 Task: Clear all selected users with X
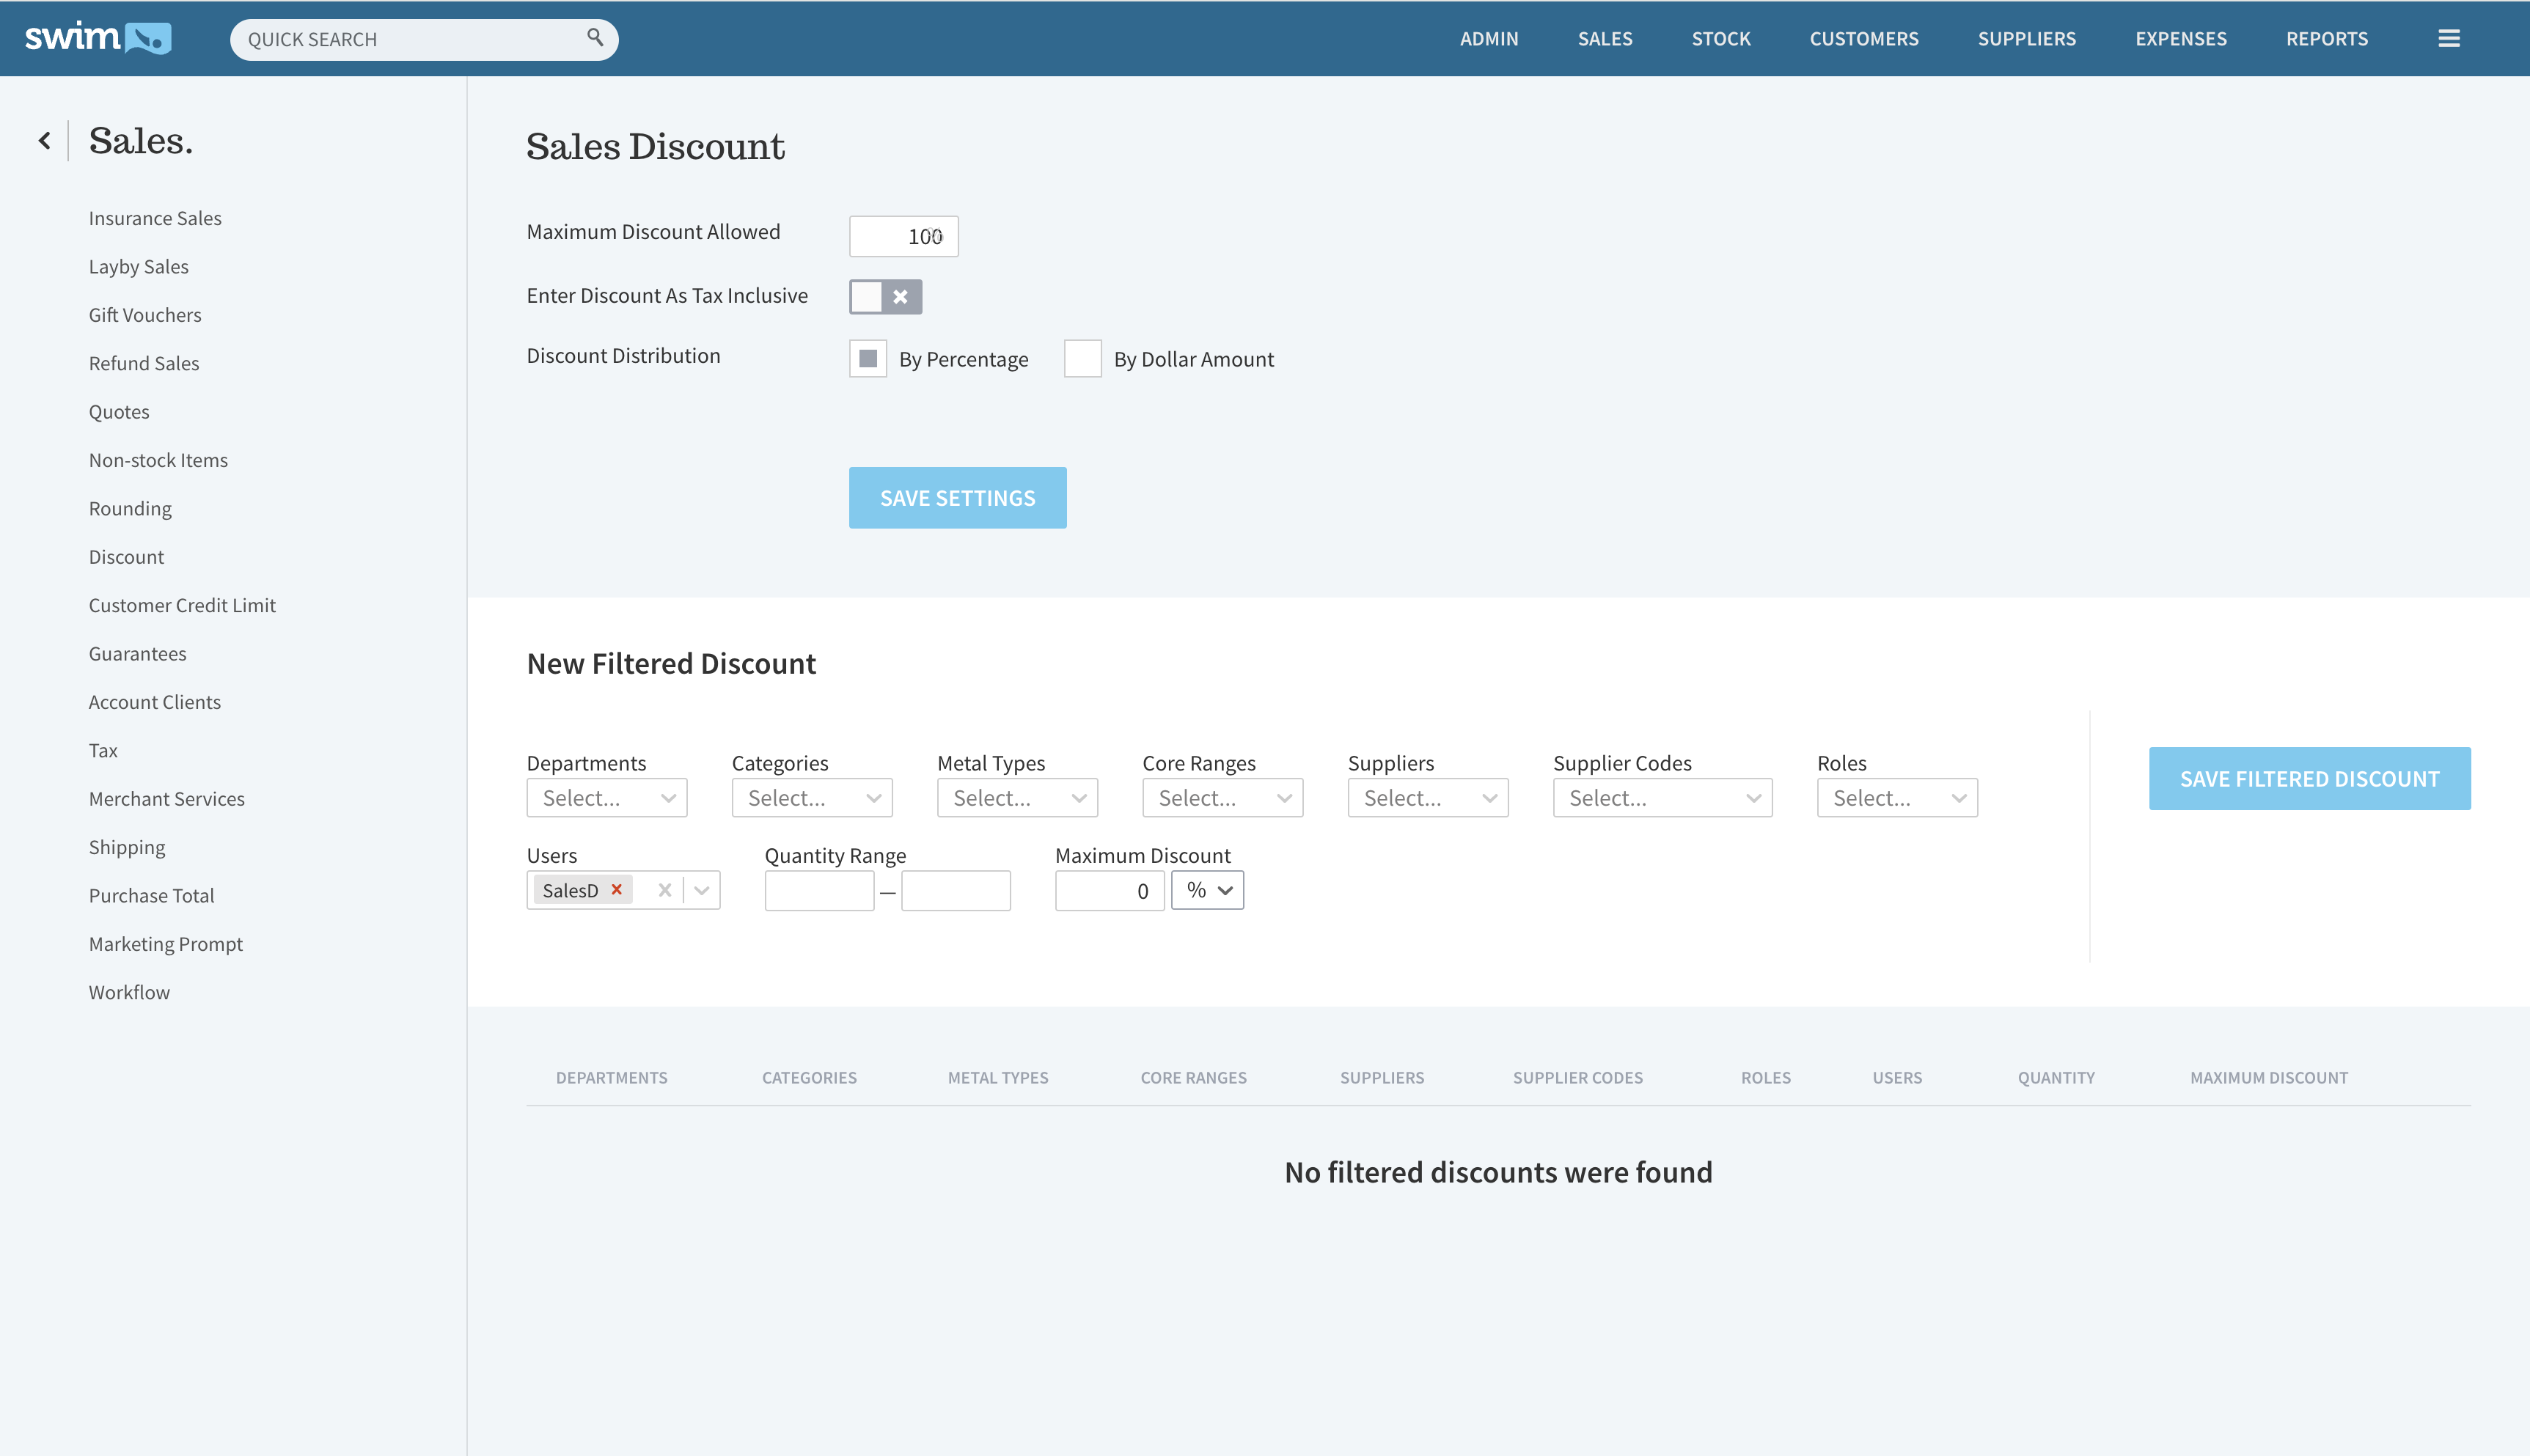tap(665, 890)
